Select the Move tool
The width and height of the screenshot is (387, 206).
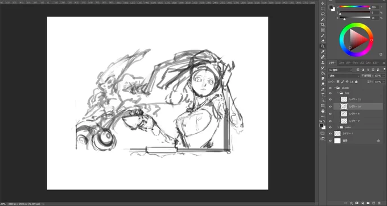tap(323, 3)
